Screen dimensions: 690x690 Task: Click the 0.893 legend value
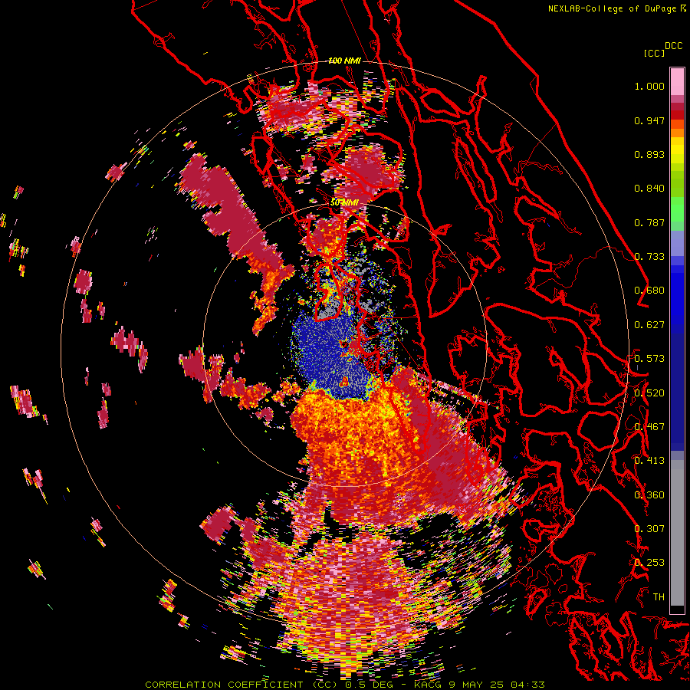tap(649, 154)
